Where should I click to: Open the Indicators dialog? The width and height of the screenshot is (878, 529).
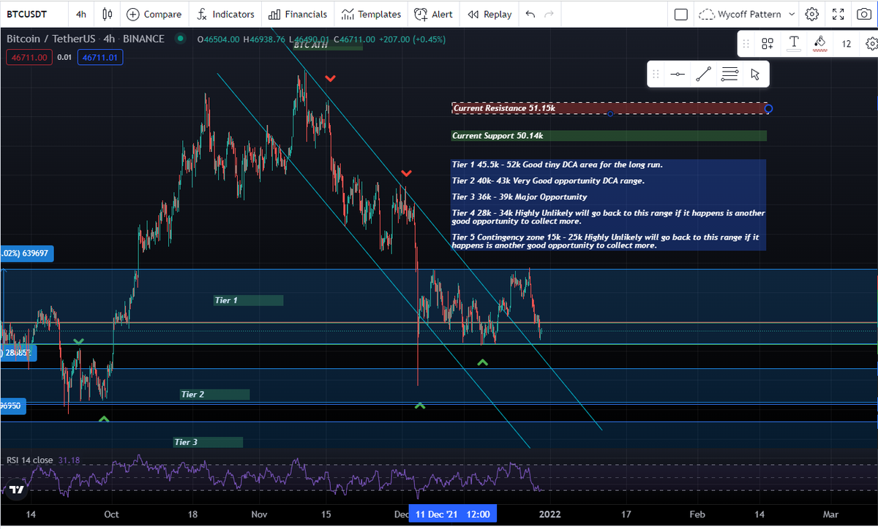(x=226, y=14)
